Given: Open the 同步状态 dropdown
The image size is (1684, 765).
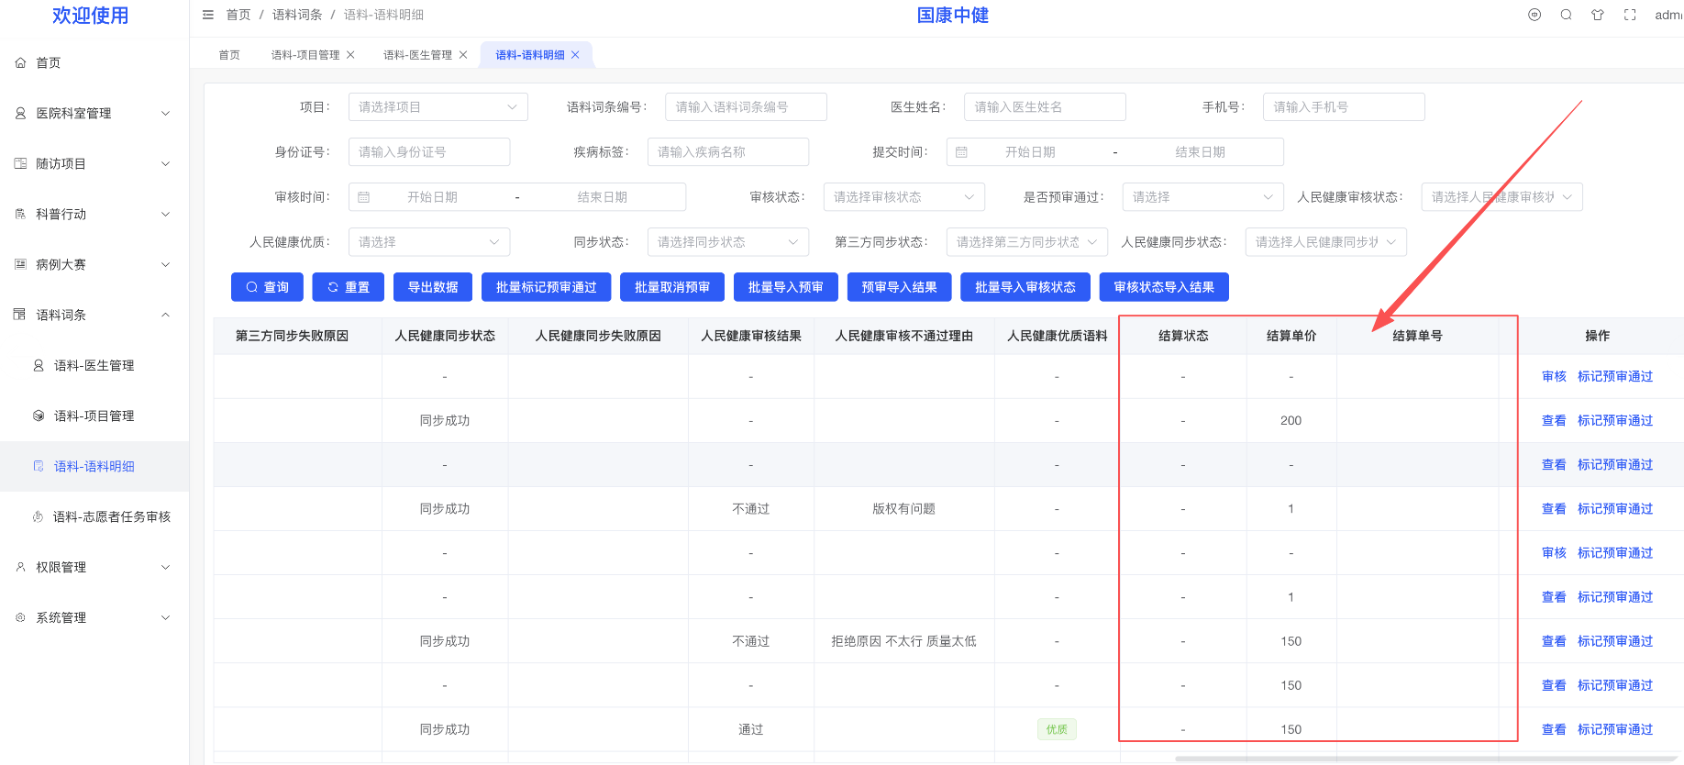Looking at the screenshot, I should [728, 242].
